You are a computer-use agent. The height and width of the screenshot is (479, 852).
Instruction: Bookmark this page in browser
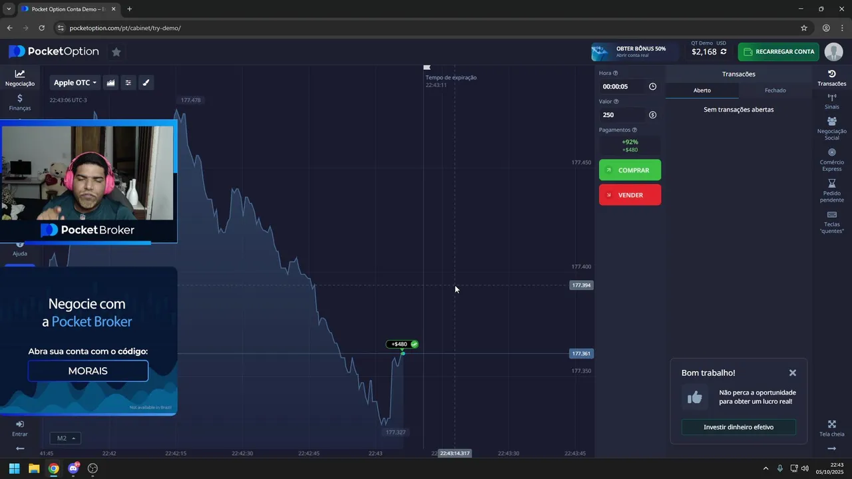pyautogui.click(x=803, y=28)
